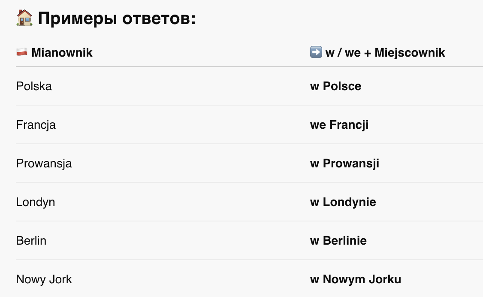The width and height of the screenshot is (483, 297).
Task: Click the w Londynie cell
Action: click(343, 202)
